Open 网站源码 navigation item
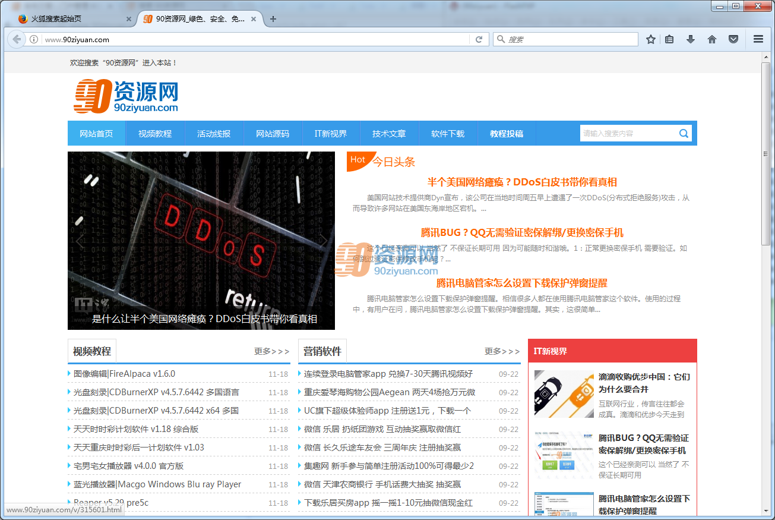 [273, 134]
